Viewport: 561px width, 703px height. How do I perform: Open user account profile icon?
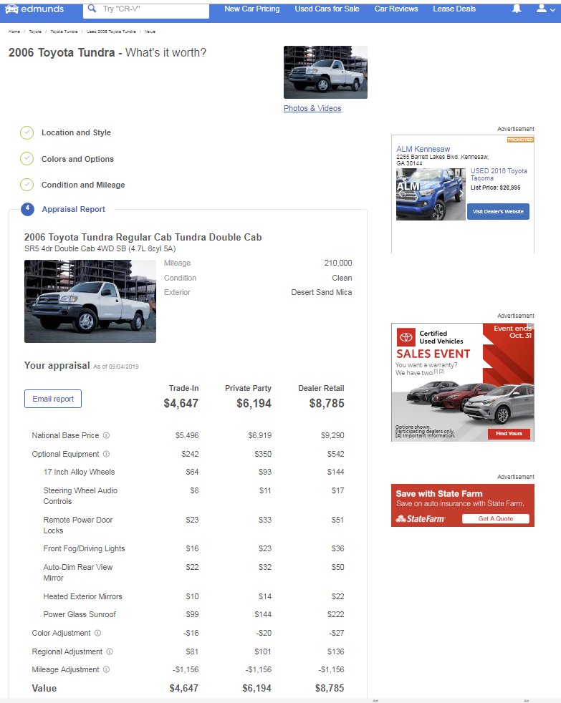[542, 9]
